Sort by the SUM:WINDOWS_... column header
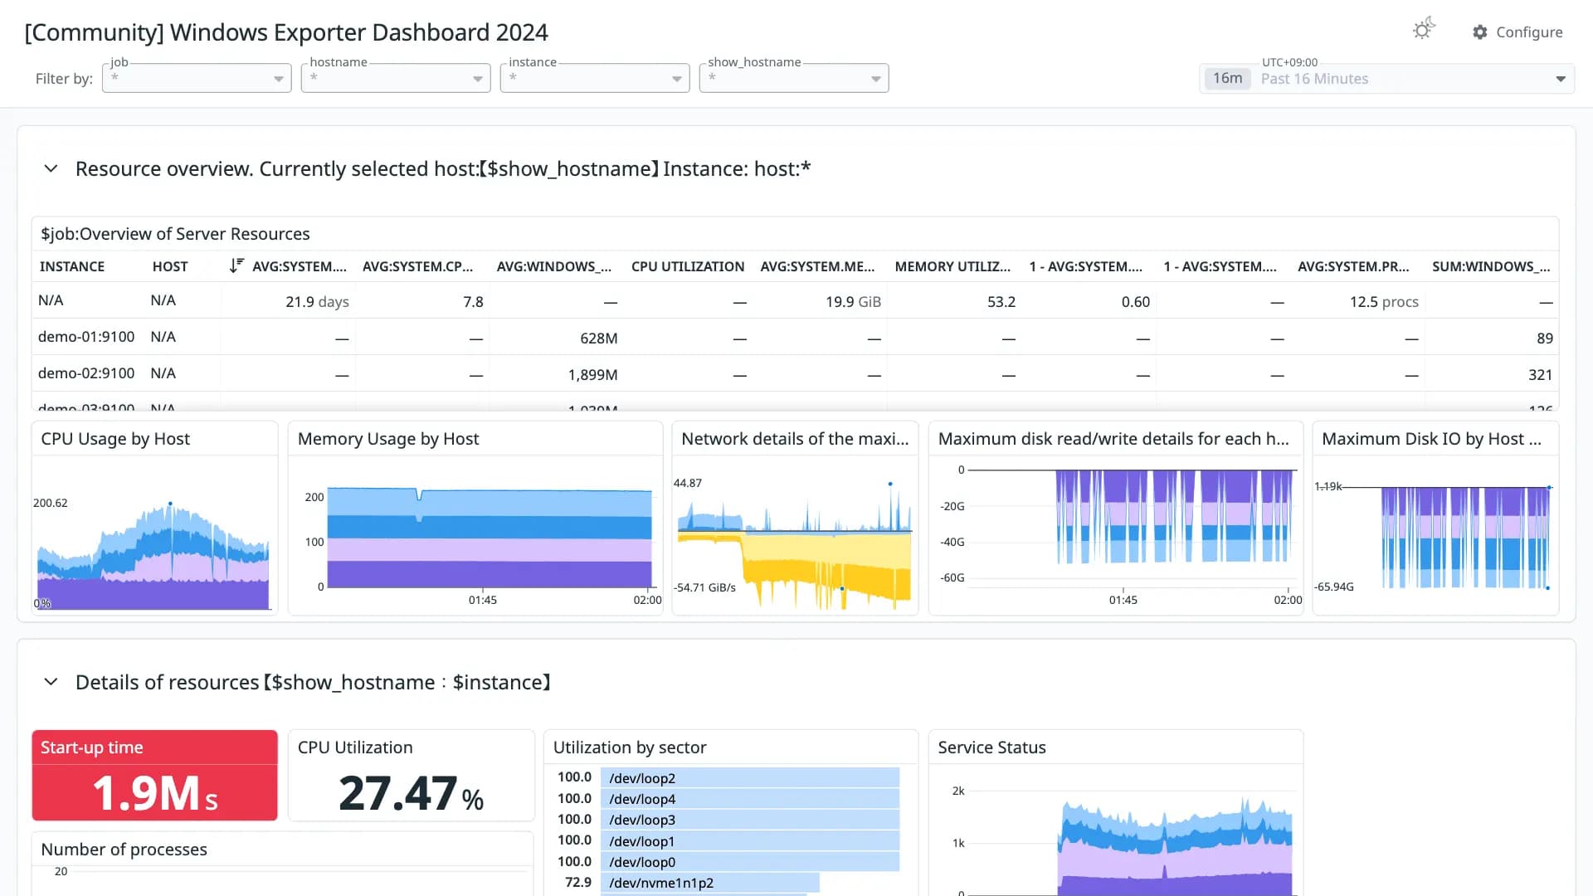 pos(1491,266)
